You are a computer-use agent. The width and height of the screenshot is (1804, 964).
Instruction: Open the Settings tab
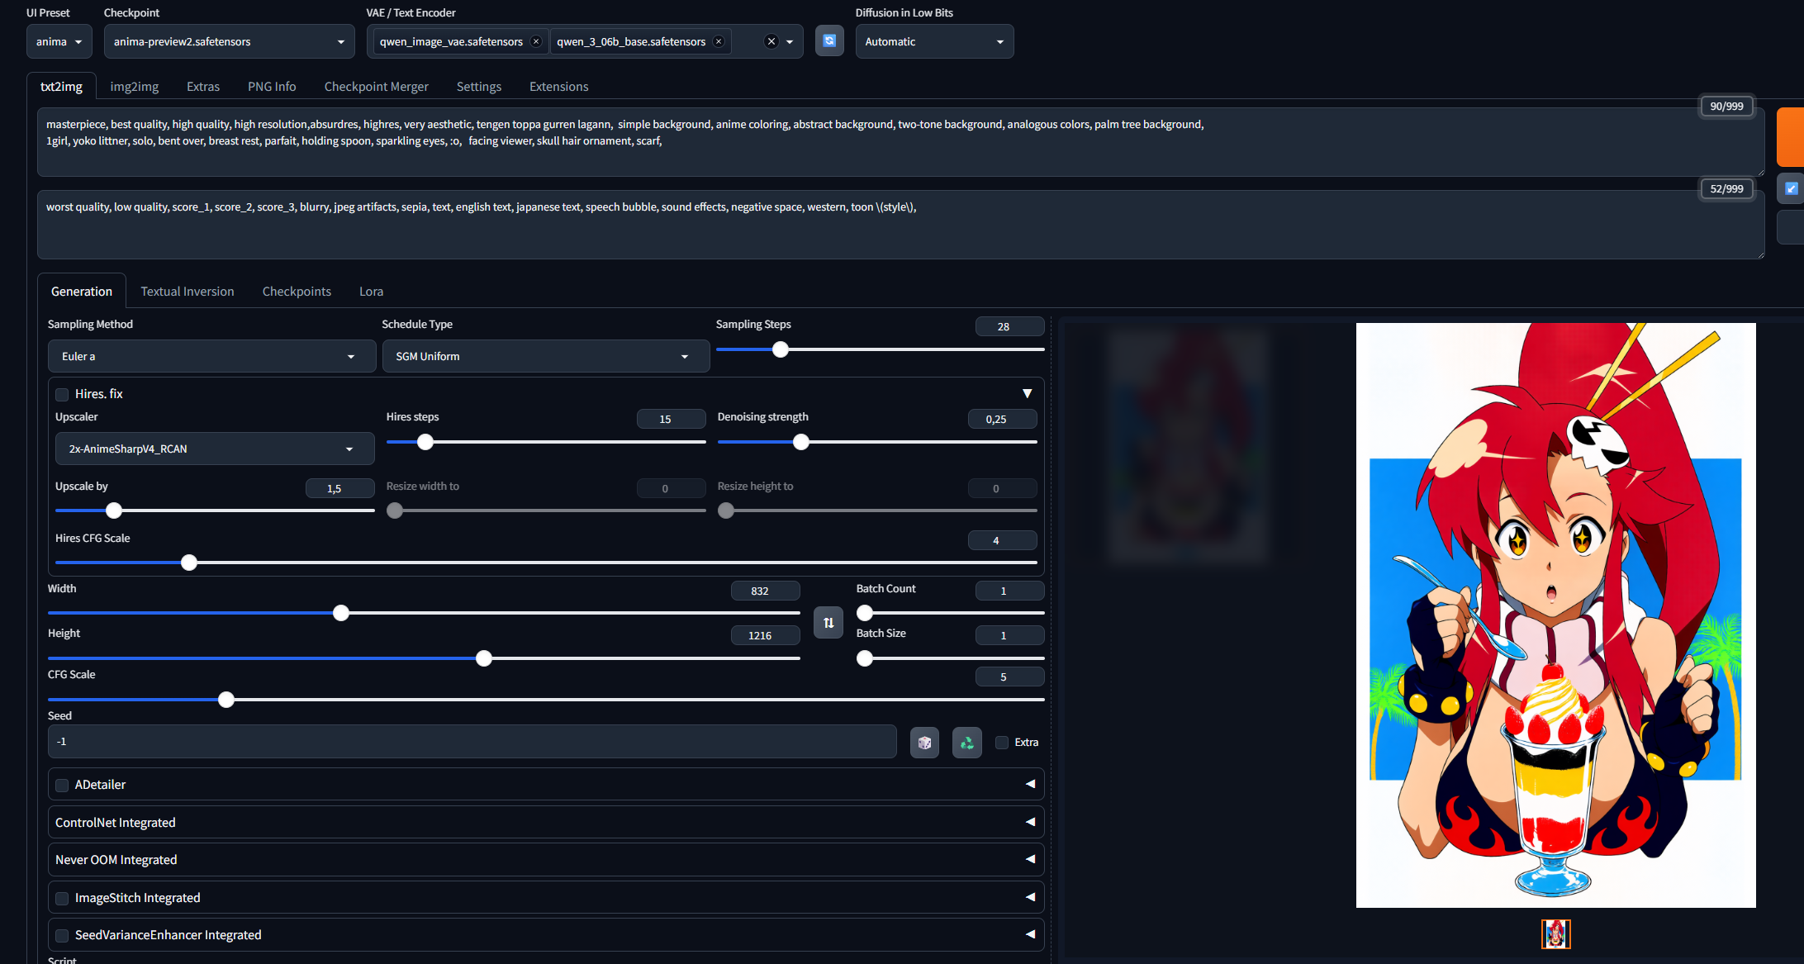pyautogui.click(x=479, y=87)
